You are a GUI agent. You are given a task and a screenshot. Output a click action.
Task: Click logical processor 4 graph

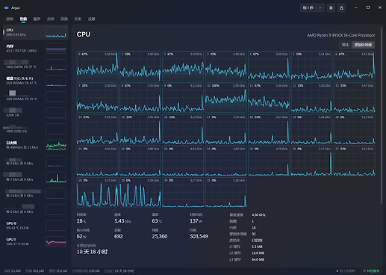(x=269, y=66)
